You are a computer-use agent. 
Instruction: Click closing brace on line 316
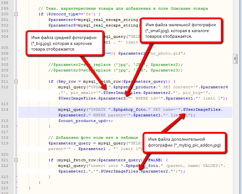[50, 126]
